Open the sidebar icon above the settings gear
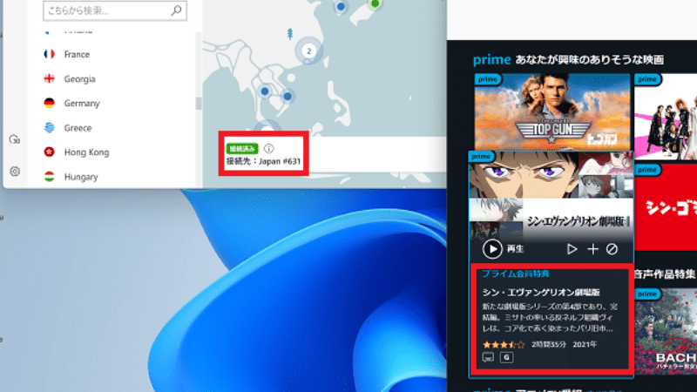The width and height of the screenshot is (697, 392). (x=15, y=139)
